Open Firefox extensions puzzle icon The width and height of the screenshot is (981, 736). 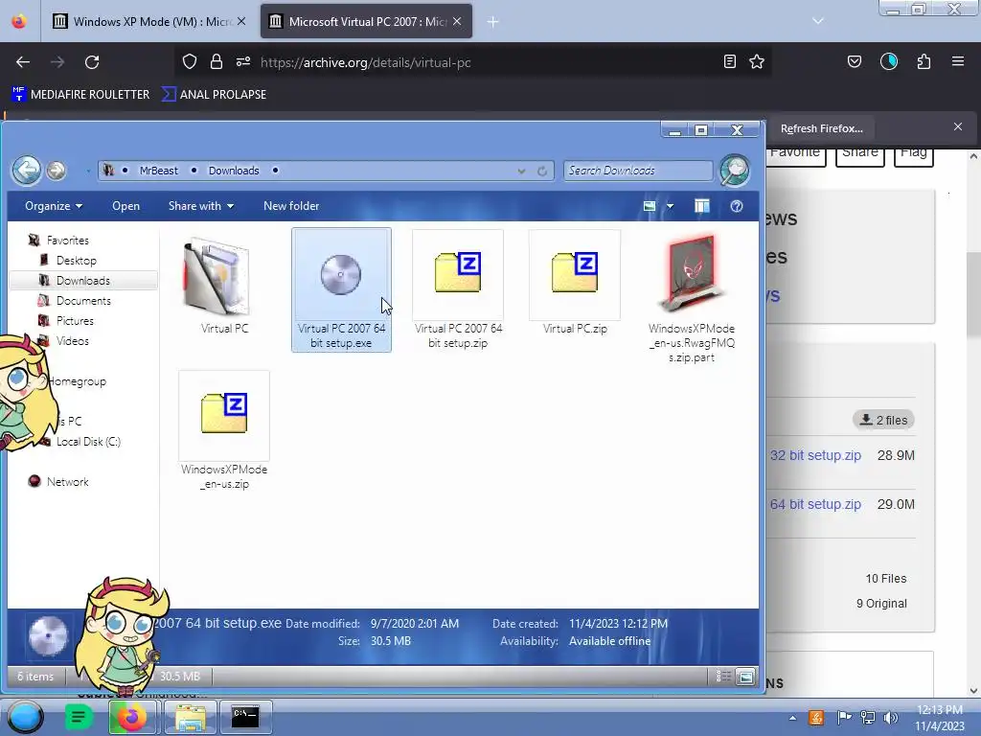point(924,61)
